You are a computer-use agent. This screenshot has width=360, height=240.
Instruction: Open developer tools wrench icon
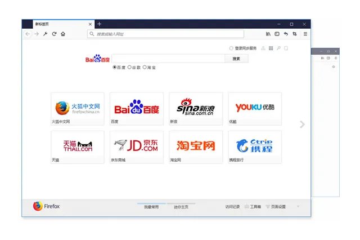[x=46, y=34]
